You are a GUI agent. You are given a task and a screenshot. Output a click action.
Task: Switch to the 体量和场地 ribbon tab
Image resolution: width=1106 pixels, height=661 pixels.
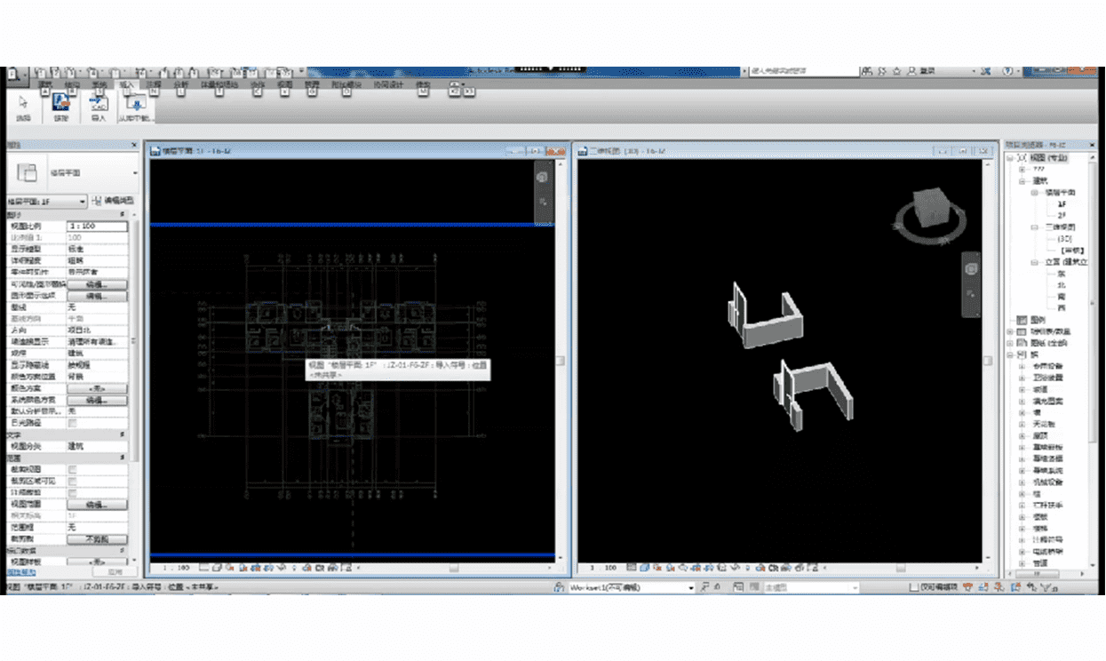point(220,84)
